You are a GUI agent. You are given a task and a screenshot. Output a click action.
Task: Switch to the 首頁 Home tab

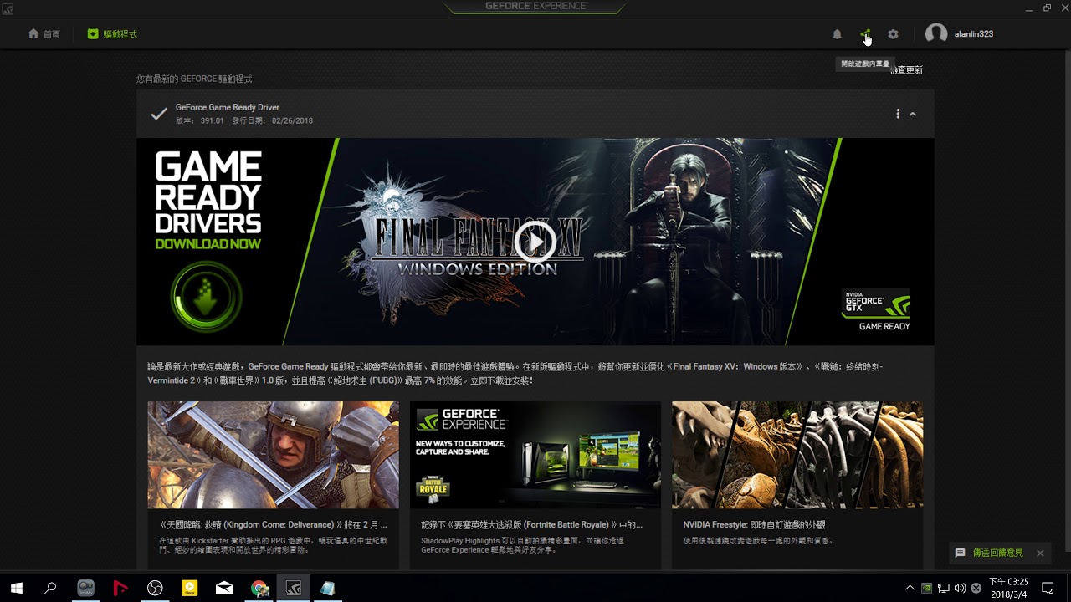click(x=44, y=34)
